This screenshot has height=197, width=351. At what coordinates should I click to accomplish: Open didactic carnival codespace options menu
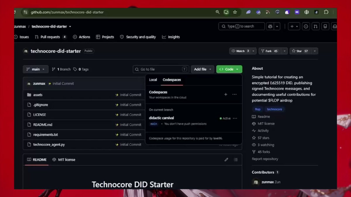click(x=235, y=118)
